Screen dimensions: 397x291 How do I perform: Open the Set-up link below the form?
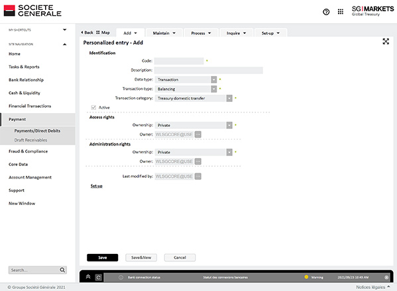pyautogui.click(x=97, y=186)
